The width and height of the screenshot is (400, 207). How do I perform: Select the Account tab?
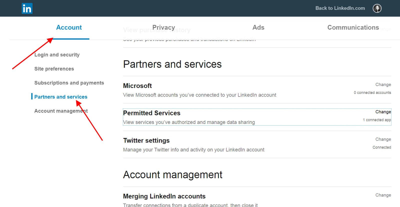[69, 28]
